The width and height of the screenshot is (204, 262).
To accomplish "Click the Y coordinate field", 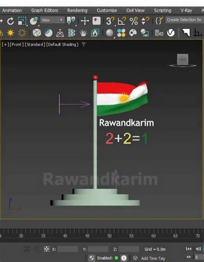I will pos(98,249).
